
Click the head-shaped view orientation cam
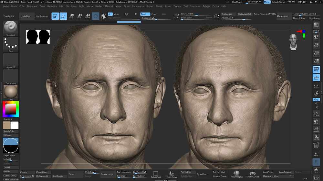[293, 42]
